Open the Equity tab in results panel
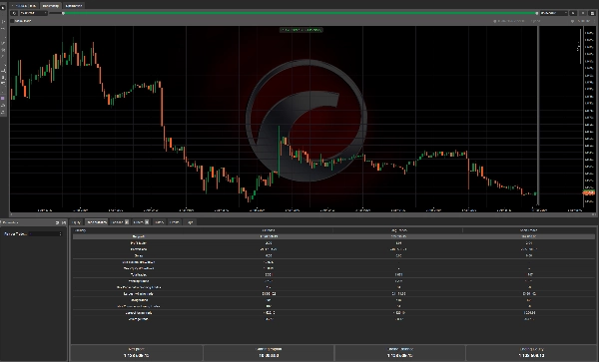The height and width of the screenshot is (362, 599). click(77, 222)
